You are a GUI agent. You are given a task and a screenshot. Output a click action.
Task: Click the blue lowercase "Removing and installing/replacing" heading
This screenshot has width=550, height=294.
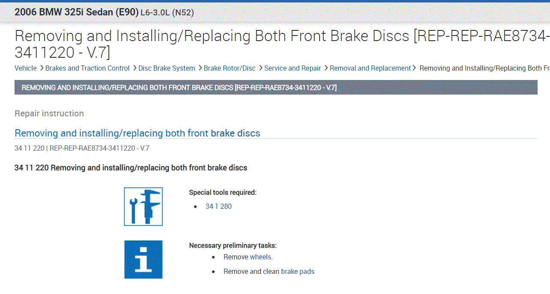pos(137,133)
